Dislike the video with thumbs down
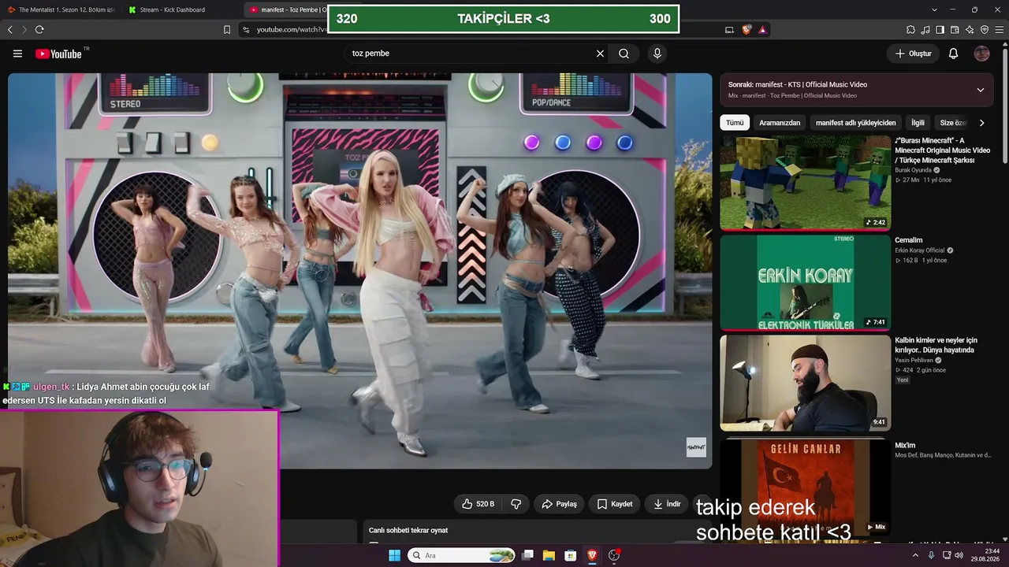 516,504
